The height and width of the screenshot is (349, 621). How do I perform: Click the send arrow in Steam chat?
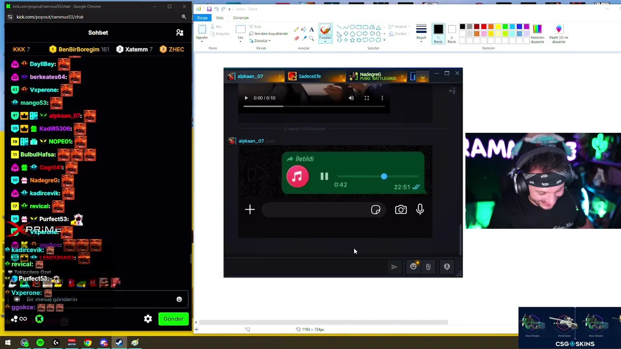(394, 267)
